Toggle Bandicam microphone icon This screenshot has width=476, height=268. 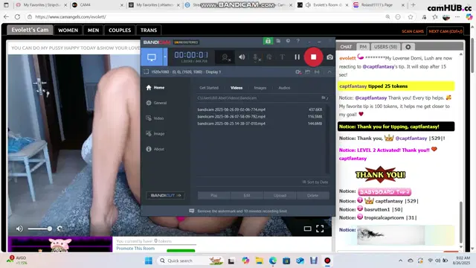click(256, 57)
